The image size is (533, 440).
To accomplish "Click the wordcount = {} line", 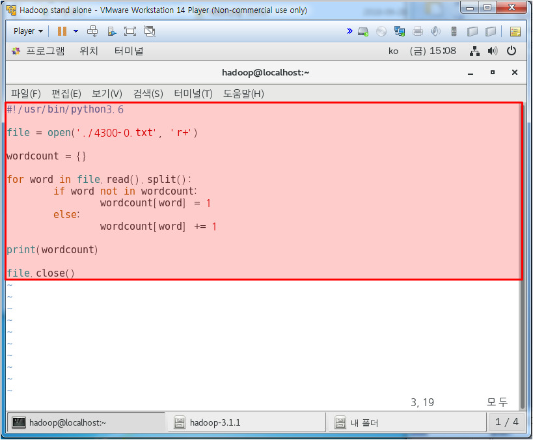I will point(47,156).
